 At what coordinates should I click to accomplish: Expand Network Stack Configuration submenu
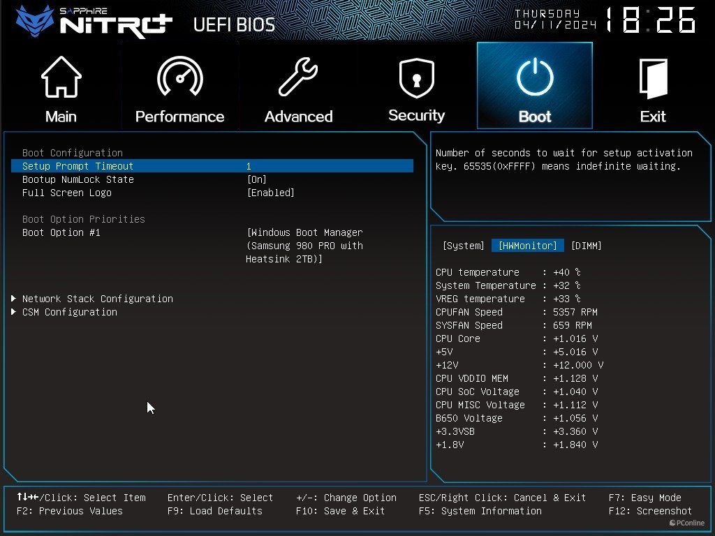(x=97, y=299)
